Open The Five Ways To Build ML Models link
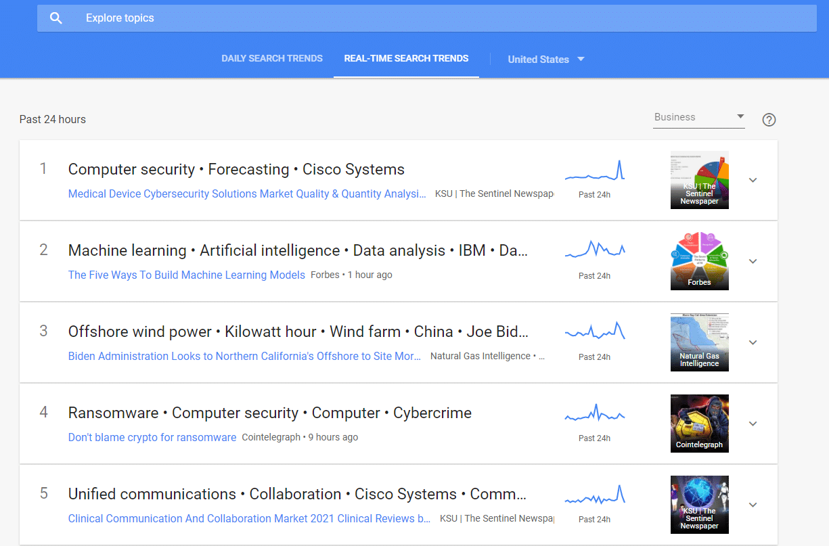The image size is (829, 546). tap(187, 275)
